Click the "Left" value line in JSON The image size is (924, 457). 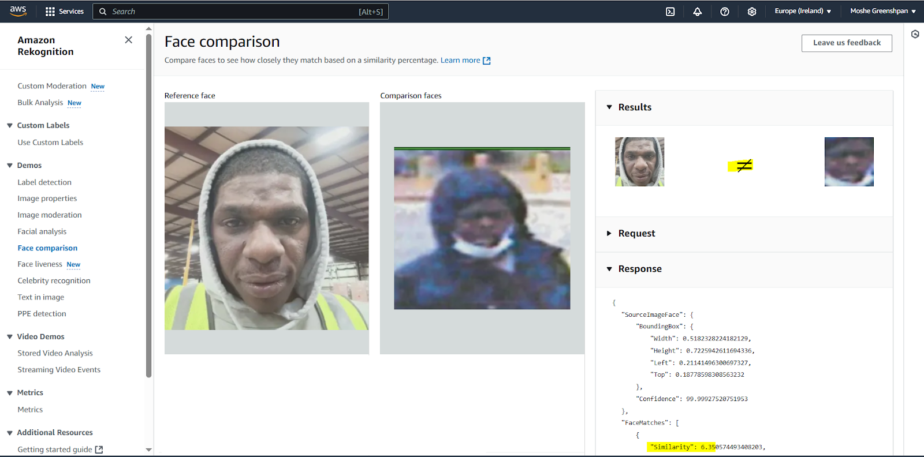pos(701,363)
